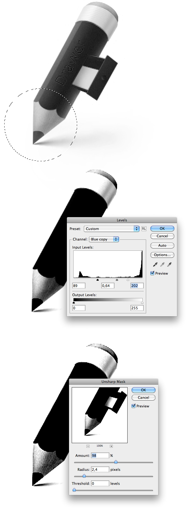188x513 pixels.
Task: Open the Options... button in Levels
Action: coord(162,255)
